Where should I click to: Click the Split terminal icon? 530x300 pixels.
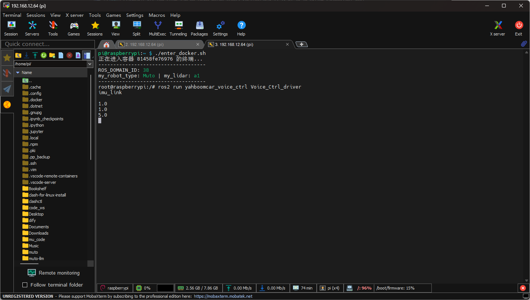point(137,28)
